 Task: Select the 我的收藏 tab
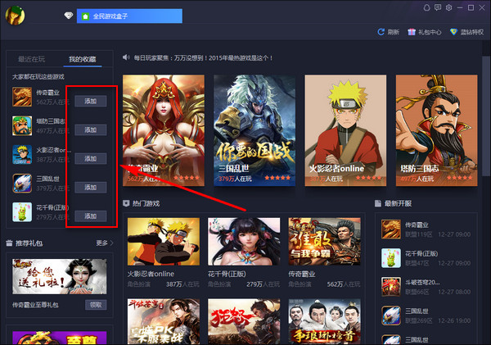83,59
